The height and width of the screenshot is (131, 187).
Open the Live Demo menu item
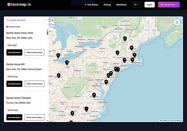click(91, 5)
